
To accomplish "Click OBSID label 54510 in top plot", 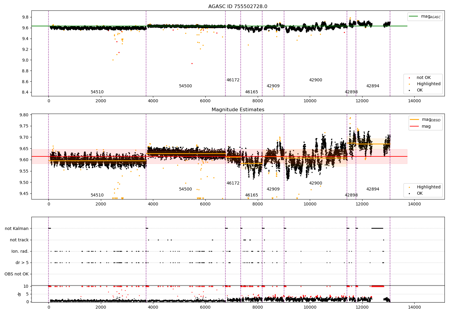I will (x=97, y=92).
